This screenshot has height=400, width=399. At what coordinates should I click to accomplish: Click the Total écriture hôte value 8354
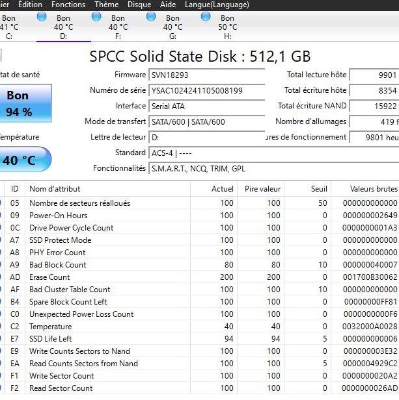click(374, 90)
